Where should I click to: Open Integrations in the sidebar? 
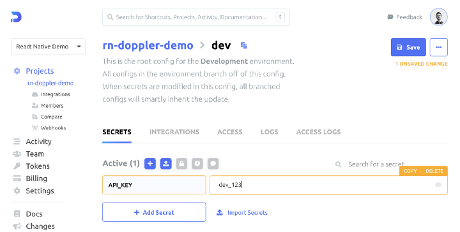click(55, 94)
